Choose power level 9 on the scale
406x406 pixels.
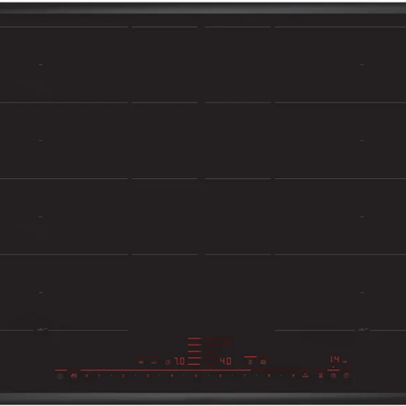pyautogui.click(x=293, y=376)
